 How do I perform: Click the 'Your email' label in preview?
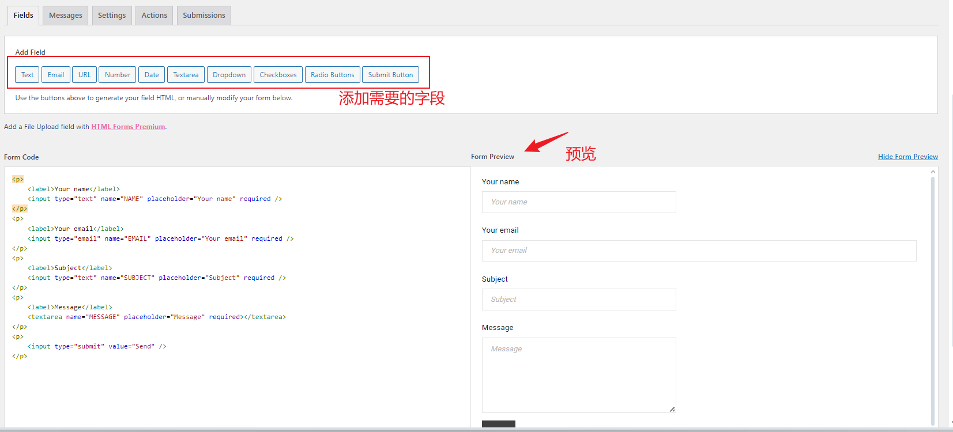[500, 230]
